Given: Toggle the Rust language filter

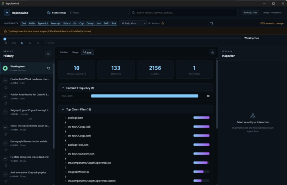Looking at the screenshot, I should tap(114, 23).
